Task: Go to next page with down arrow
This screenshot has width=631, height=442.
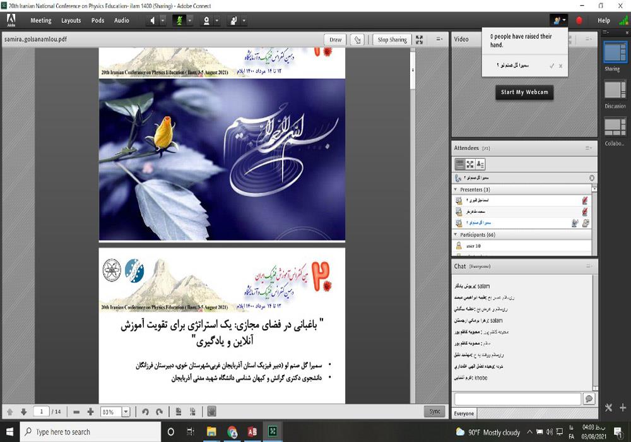Action: pyautogui.click(x=23, y=412)
